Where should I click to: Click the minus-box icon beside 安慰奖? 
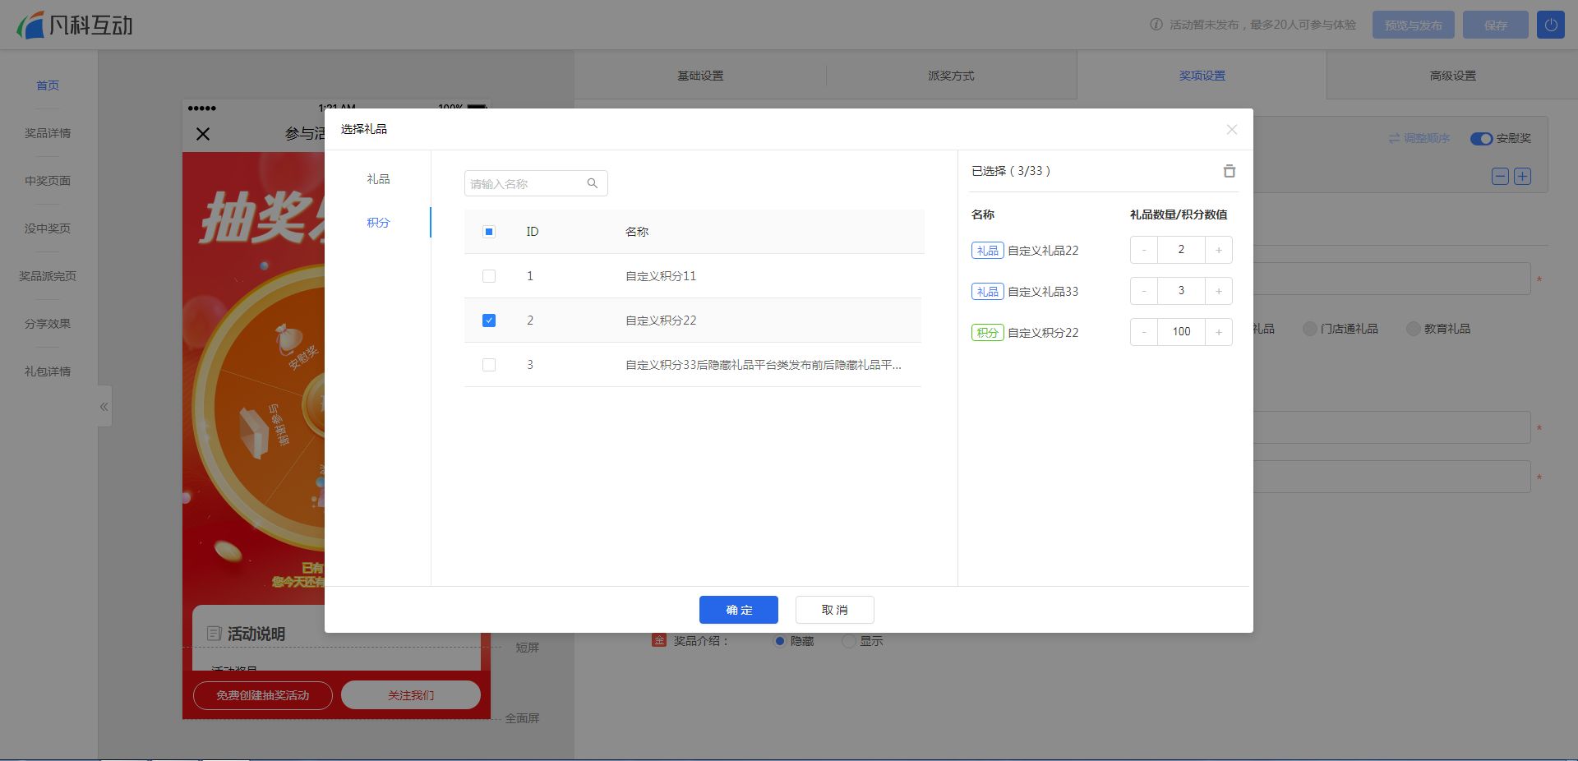click(x=1500, y=176)
